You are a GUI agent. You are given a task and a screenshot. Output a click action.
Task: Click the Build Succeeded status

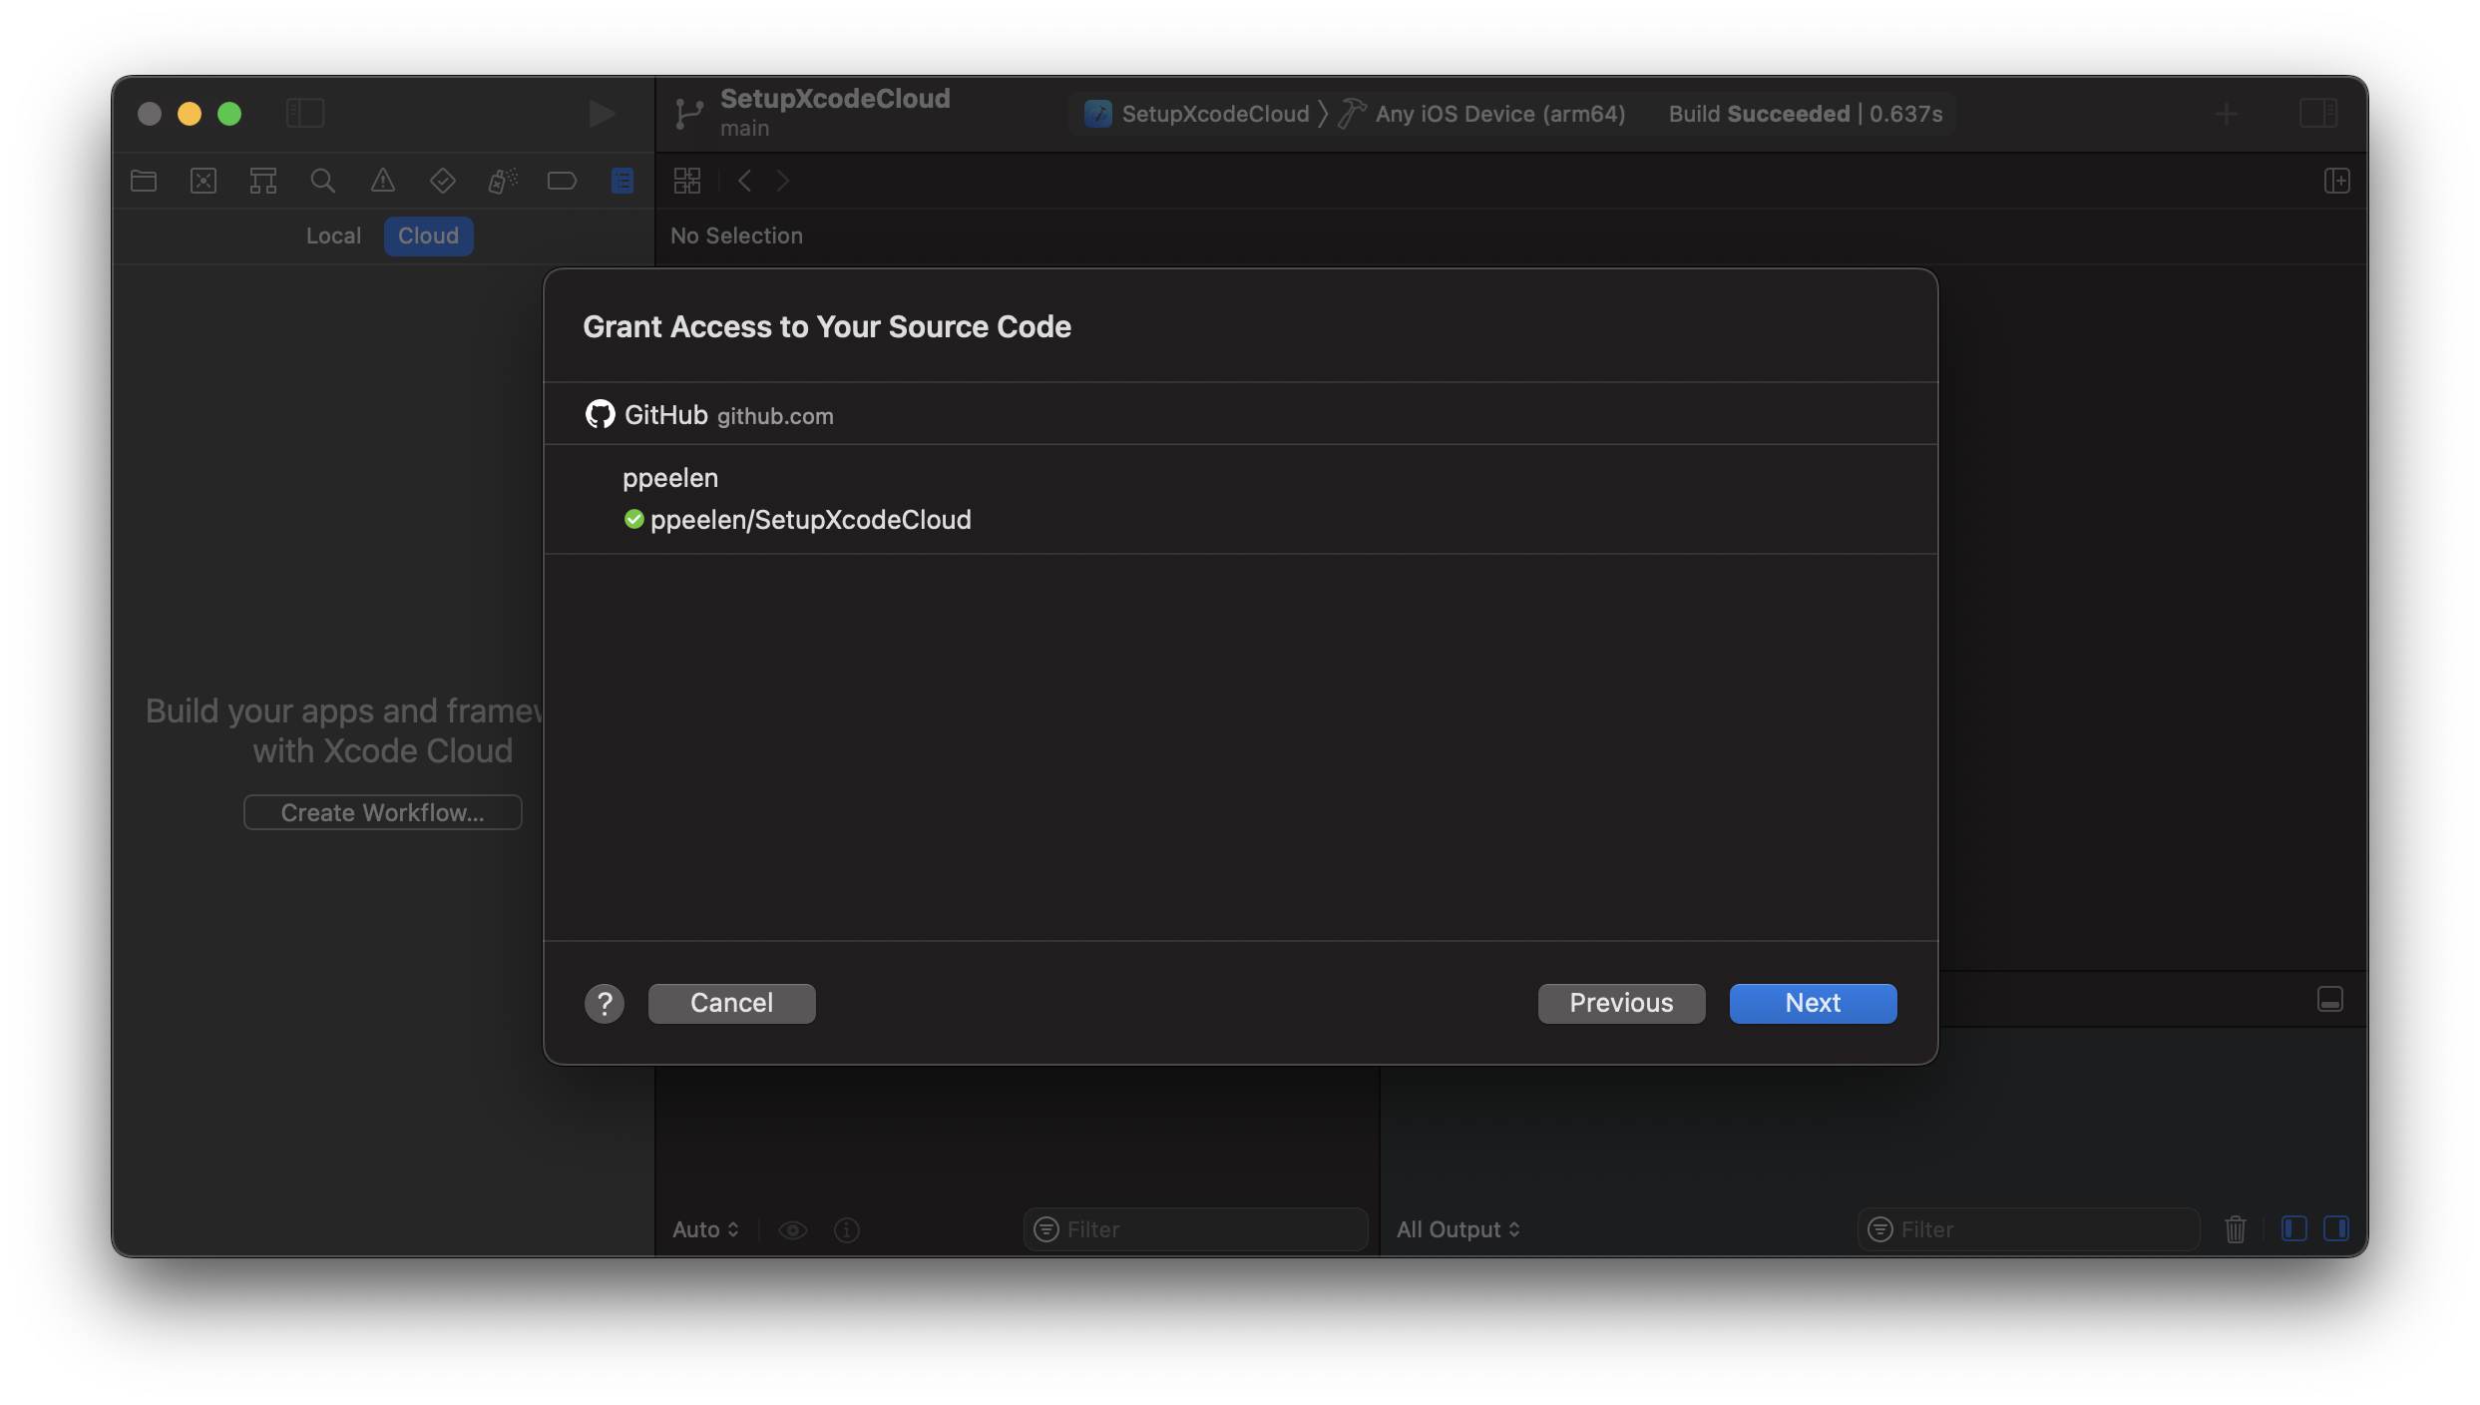(x=1806, y=114)
